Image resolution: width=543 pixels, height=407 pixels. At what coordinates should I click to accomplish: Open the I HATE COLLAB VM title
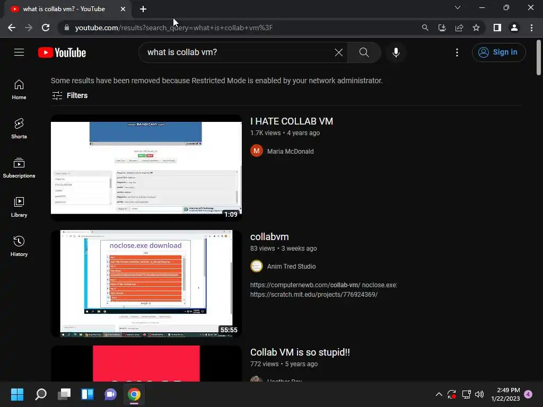coord(292,121)
